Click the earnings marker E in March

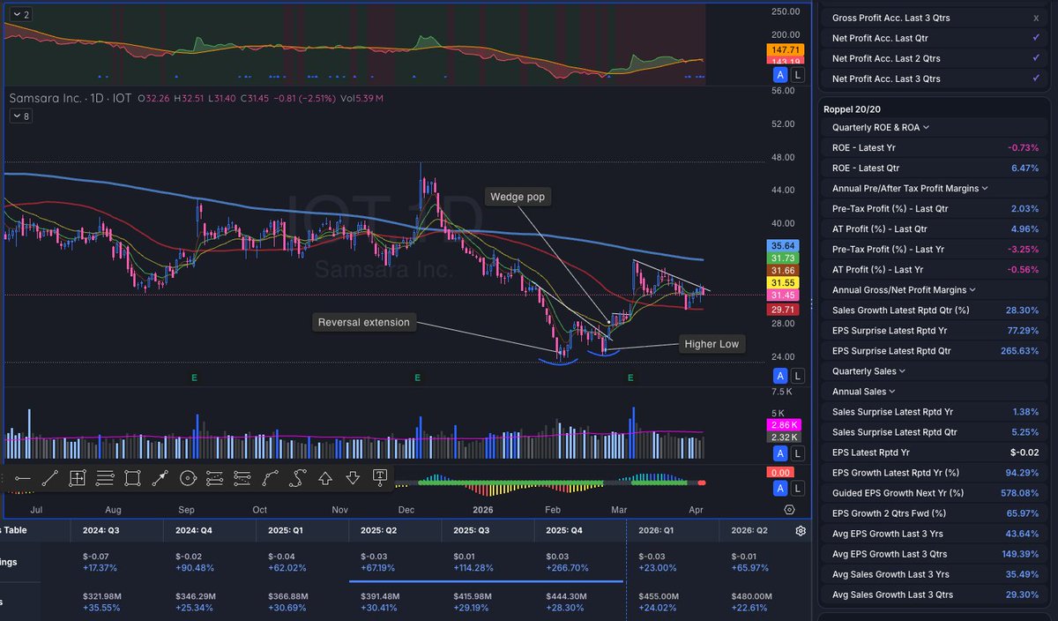click(630, 378)
